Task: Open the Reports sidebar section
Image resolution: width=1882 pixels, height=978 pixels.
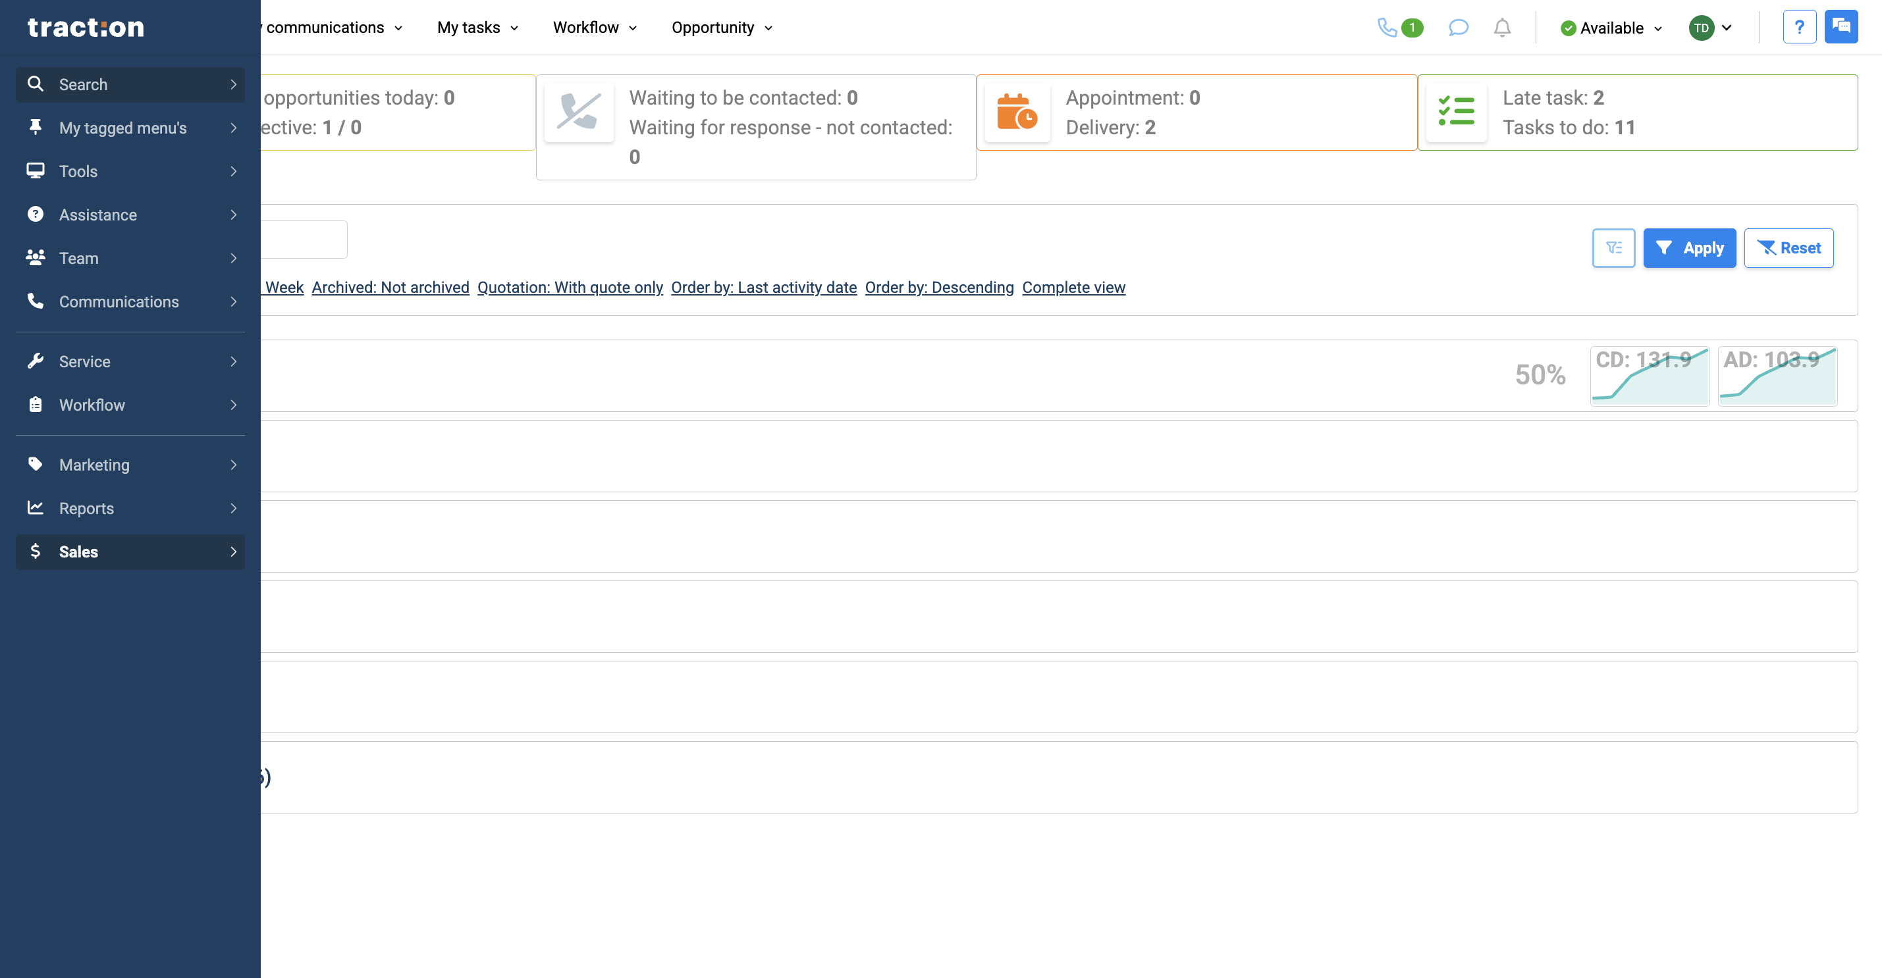Action: (x=130, y=508)
